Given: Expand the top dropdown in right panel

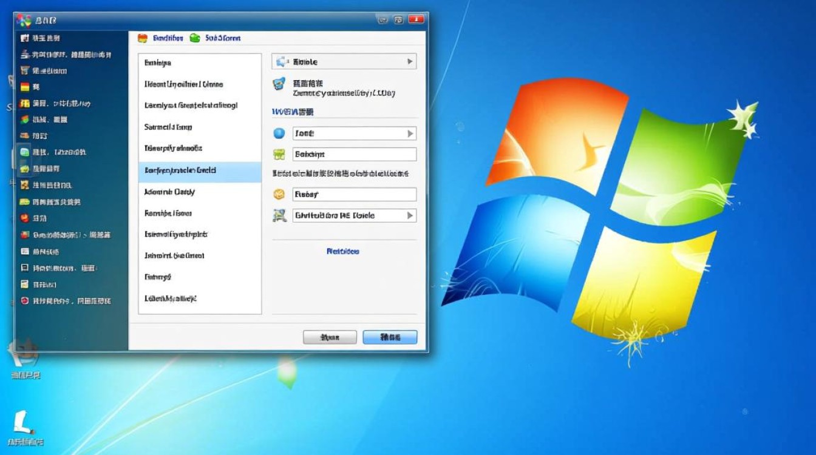Looking at the screenshot, I should (410, 62).
